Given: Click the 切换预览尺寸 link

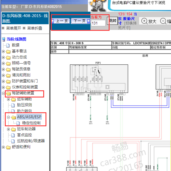Looking at the screenshot, I should (x=127, y=25).
